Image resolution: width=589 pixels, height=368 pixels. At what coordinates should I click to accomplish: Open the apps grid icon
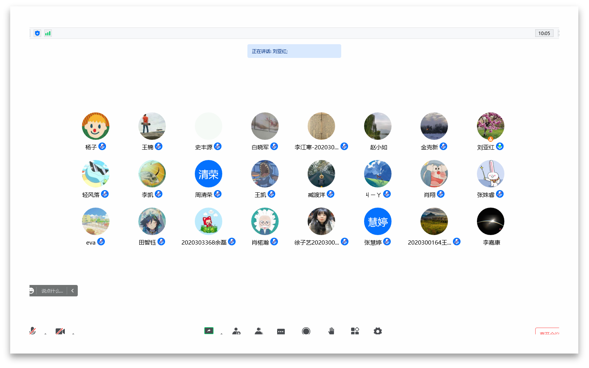(x=355, y=331)
